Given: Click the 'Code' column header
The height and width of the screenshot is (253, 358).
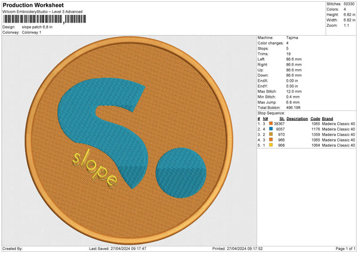Looking at the screenshot, I should pos(315,118).
